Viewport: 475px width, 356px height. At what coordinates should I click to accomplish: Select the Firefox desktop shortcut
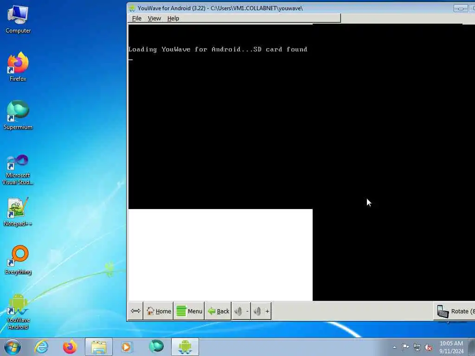coord(18,67)
